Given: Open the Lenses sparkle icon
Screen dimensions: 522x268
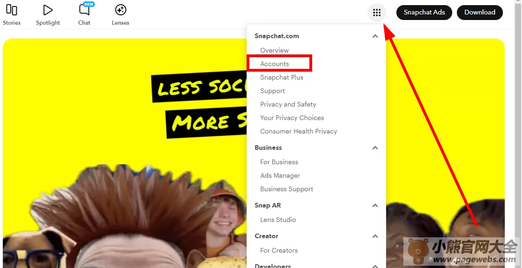Looking at the screenshot, I should point(120,10).
